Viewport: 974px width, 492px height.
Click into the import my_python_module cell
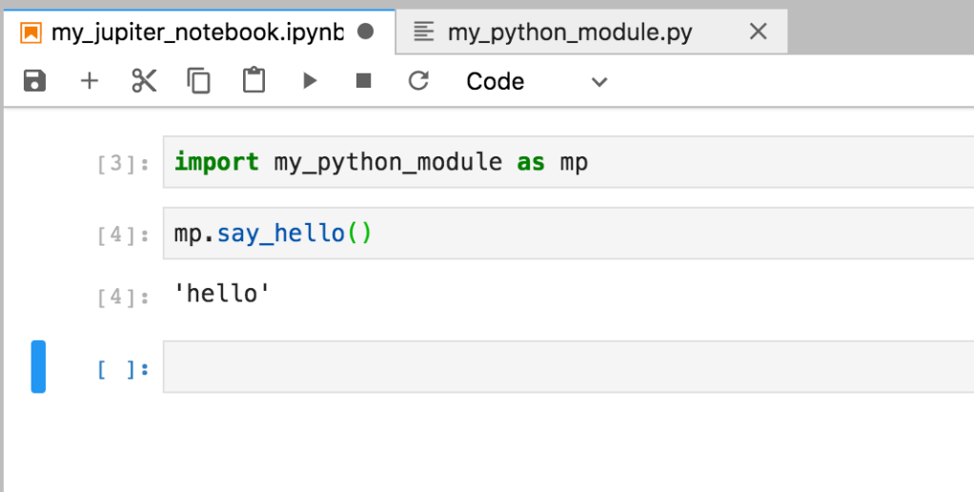pyautogui.click(x=568, y=162)
